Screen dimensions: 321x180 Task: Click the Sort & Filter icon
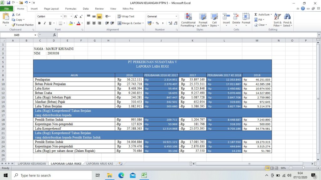[x=277, y=17]
